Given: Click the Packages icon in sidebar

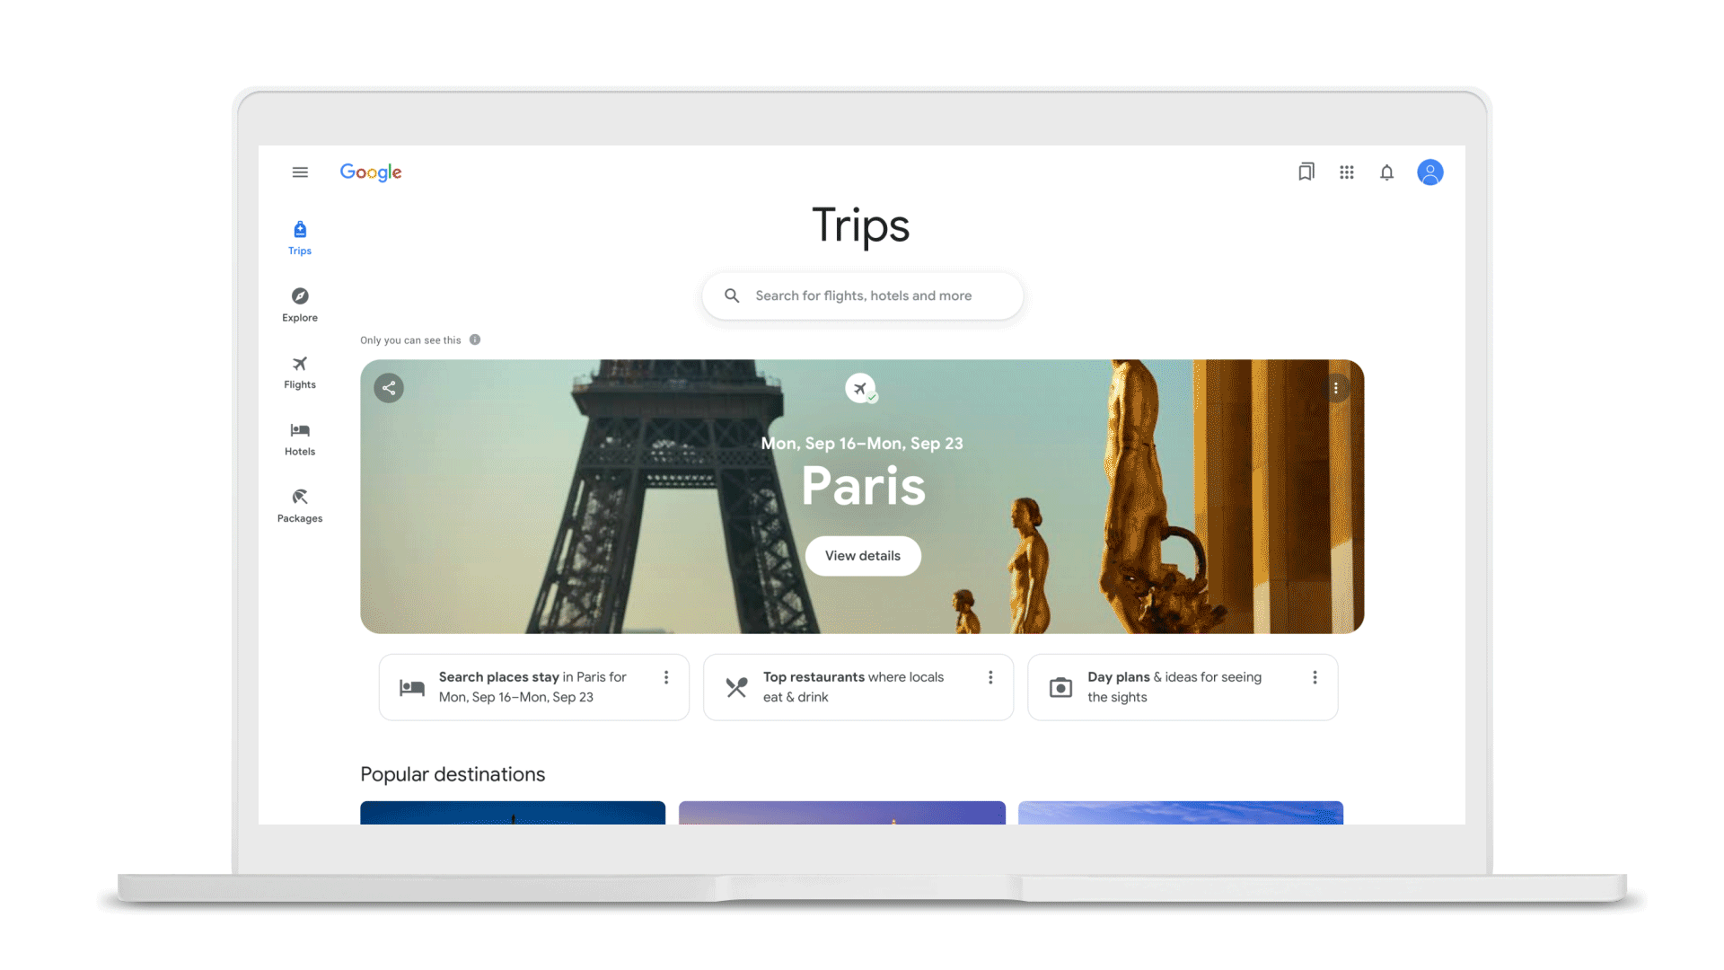Looking at the screenshot, I should point(300,497).
